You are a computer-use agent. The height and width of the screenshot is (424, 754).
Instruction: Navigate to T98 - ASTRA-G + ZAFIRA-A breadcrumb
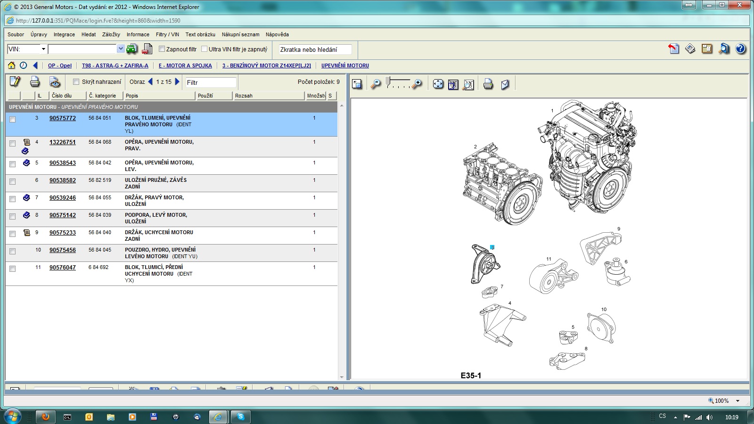(x=115, y=65)
